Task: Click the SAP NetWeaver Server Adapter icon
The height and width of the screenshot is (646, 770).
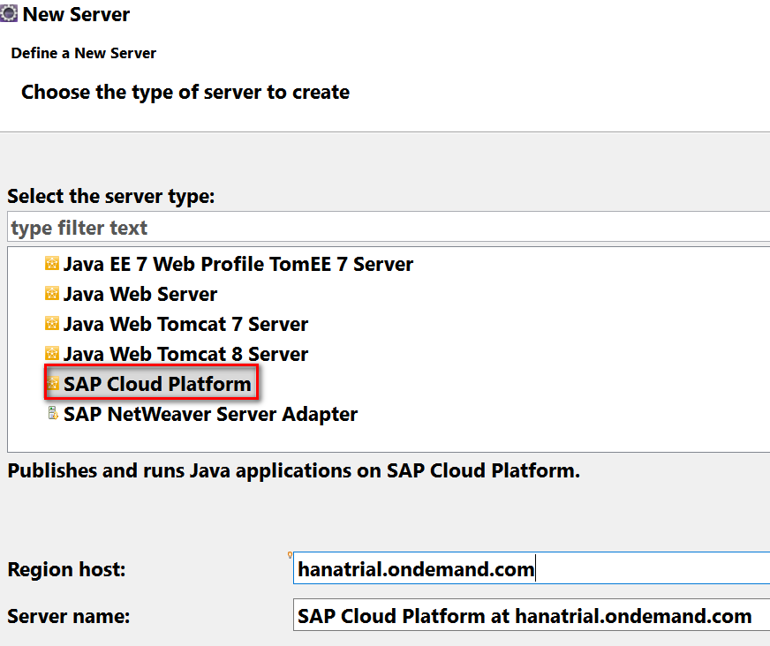Action: [x=53, y=414]
